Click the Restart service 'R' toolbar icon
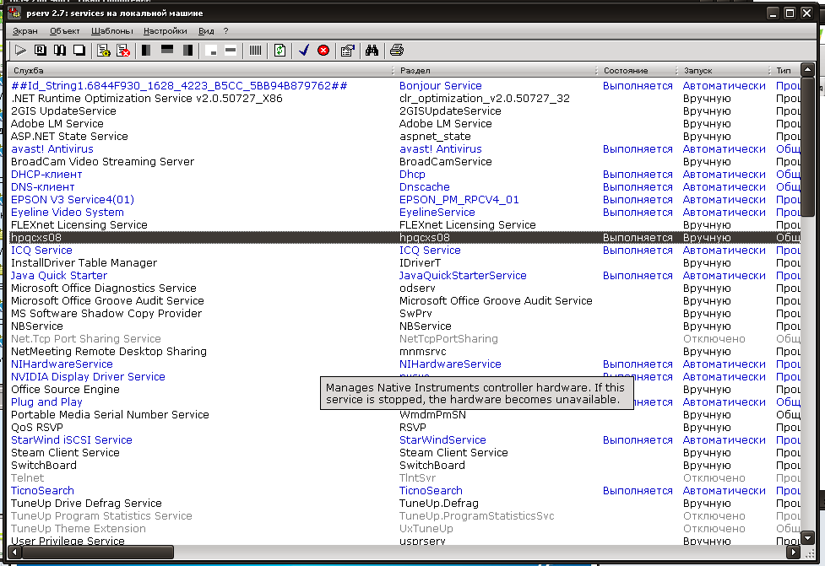Image resolution: width=825 pixels, height=566 pixels. coord(40,51)
